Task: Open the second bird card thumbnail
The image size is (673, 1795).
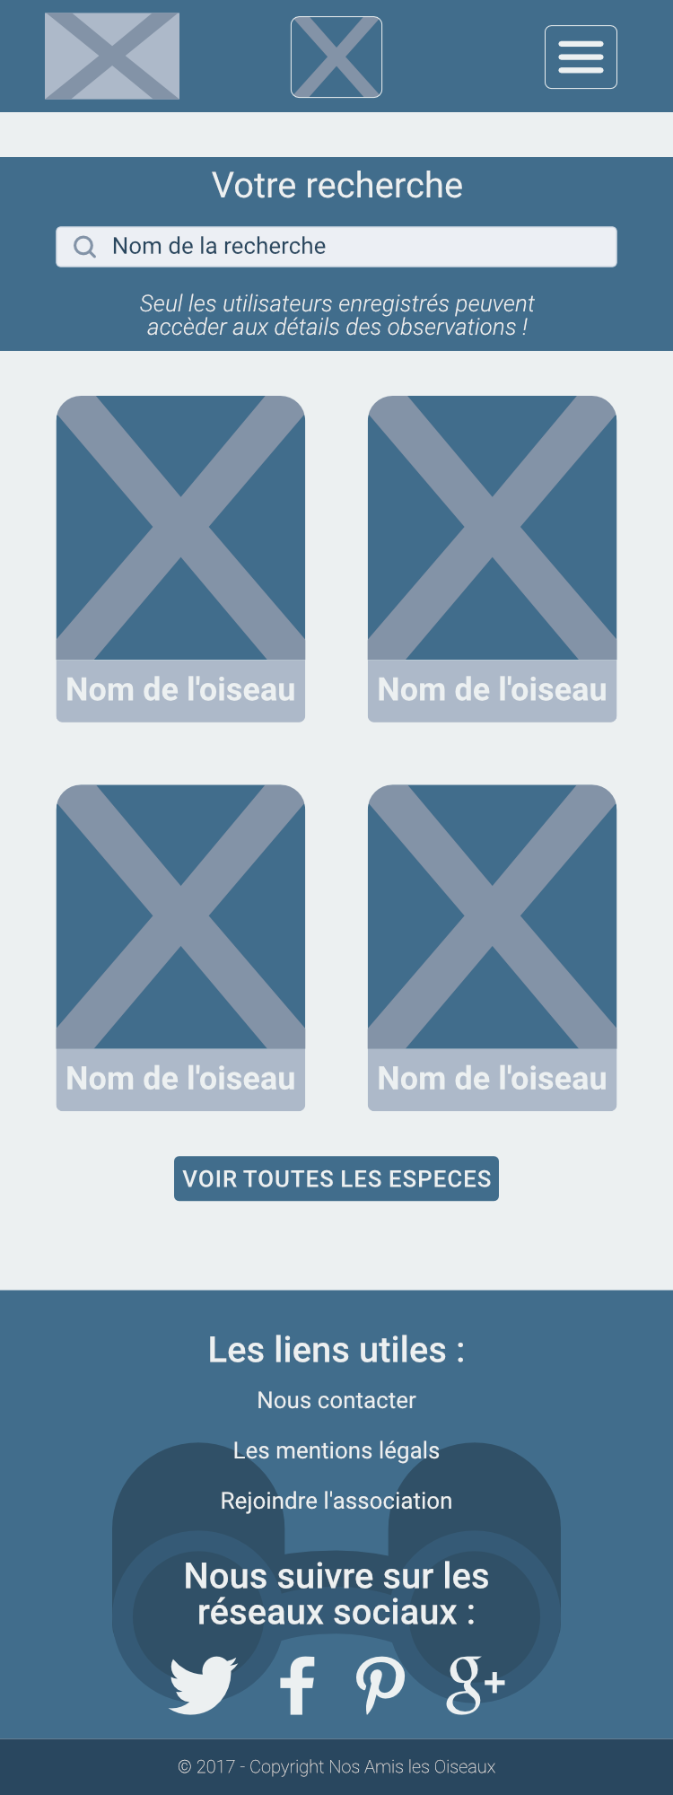Action: (492, 528)
